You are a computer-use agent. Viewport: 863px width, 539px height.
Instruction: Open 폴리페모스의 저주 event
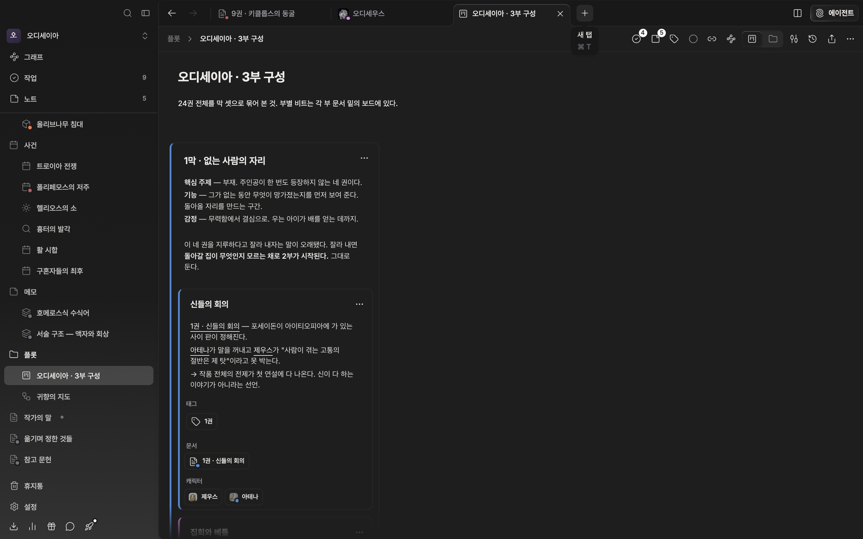[79, 187]
